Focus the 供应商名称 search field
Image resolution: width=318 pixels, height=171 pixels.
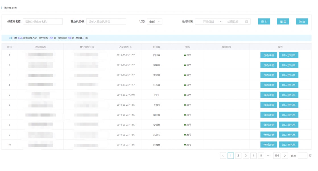tap(43, 22)
